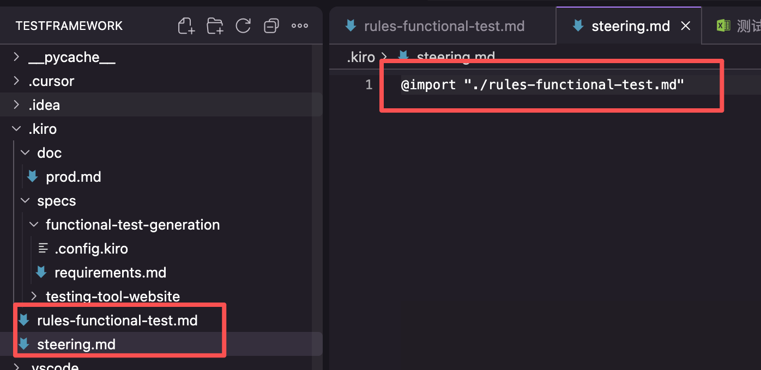Click the New File icon in explorer header
Viewport: 761px width, 370px height.
point(186,26)
